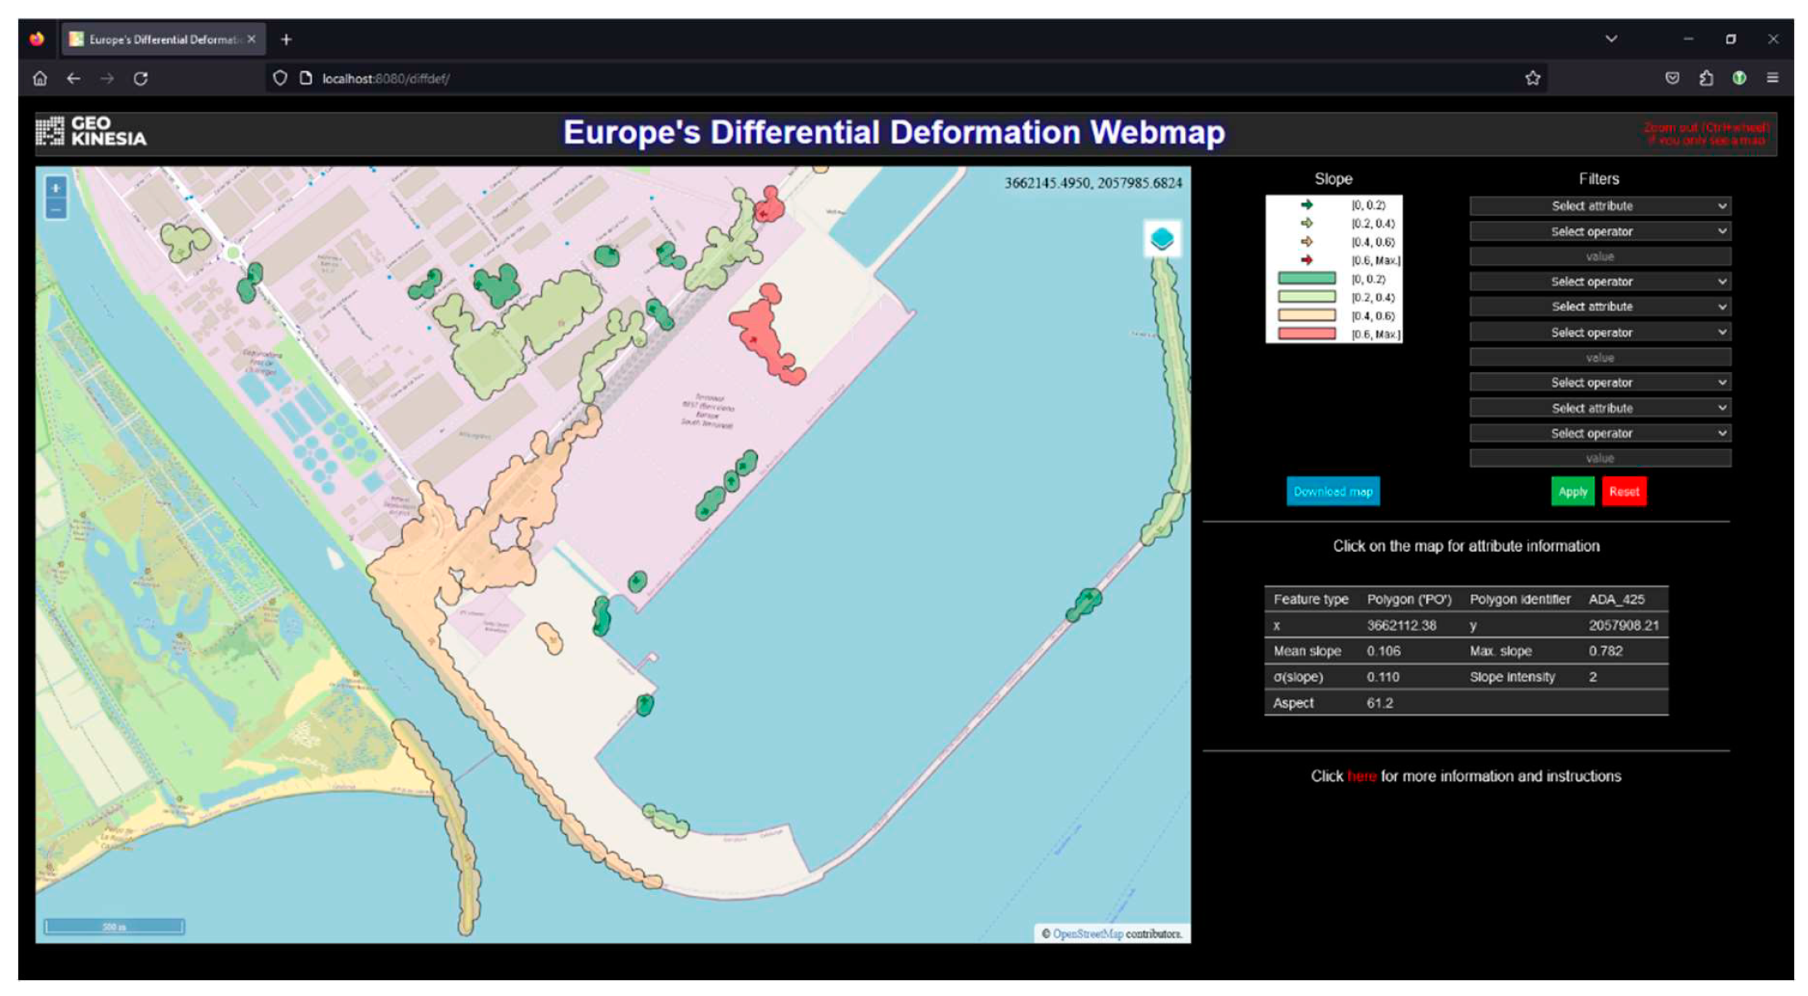
Task: Click the map zoom in plus button
Action: coord(56,188)
